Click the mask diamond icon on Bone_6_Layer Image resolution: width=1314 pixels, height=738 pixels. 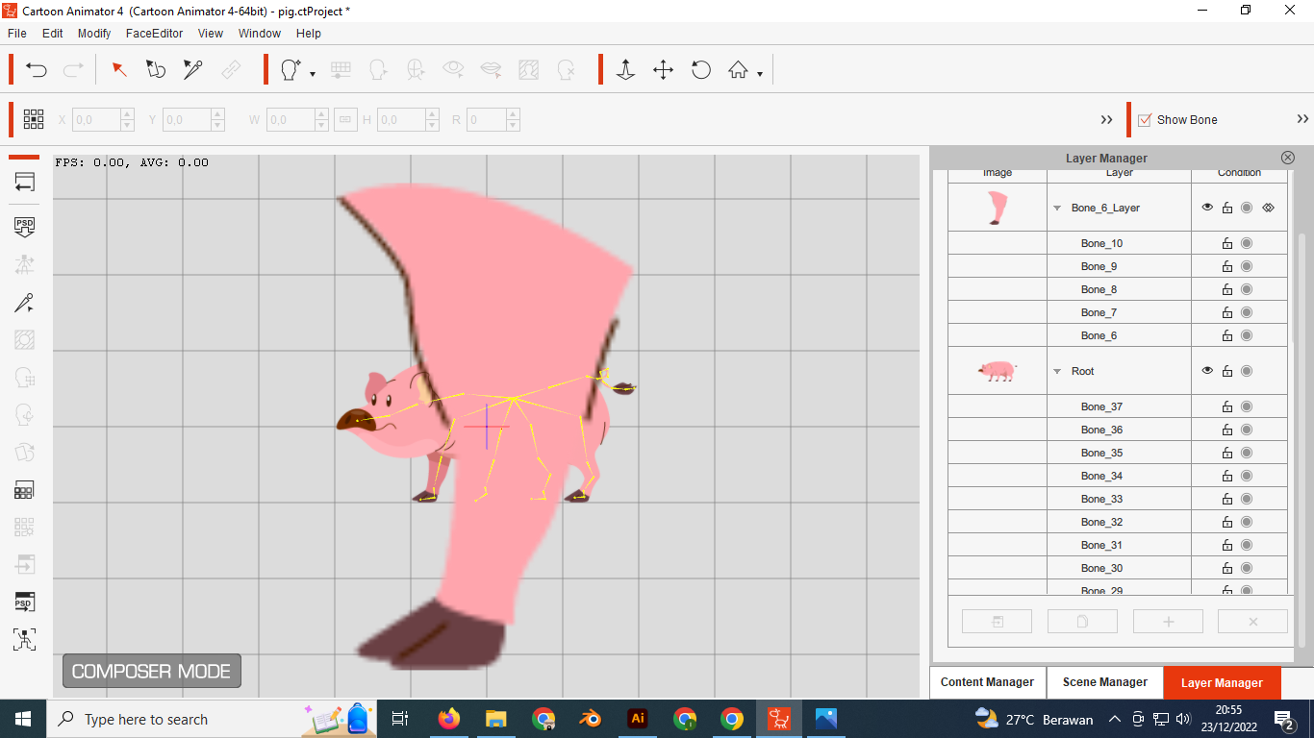(1268, 208)
